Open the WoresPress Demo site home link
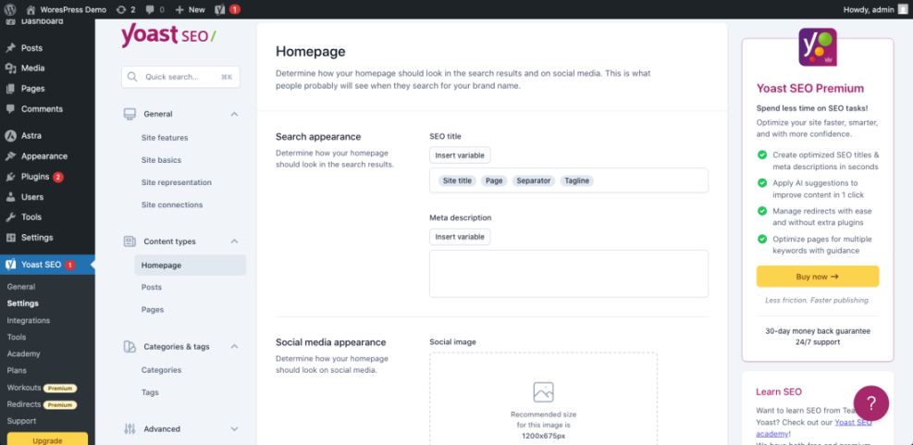 pos(67,9)
